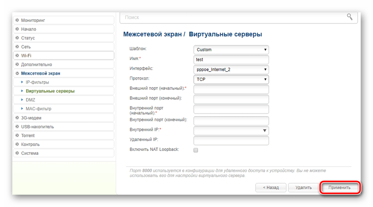373x207 pixels.
Task: Enable the NAT Loopback checkbox
Action: coord(196,150)
